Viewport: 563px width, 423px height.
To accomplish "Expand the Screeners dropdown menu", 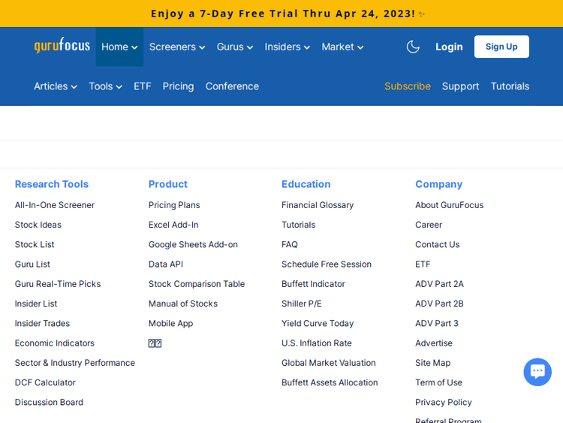I will click(x=176, y=47).
